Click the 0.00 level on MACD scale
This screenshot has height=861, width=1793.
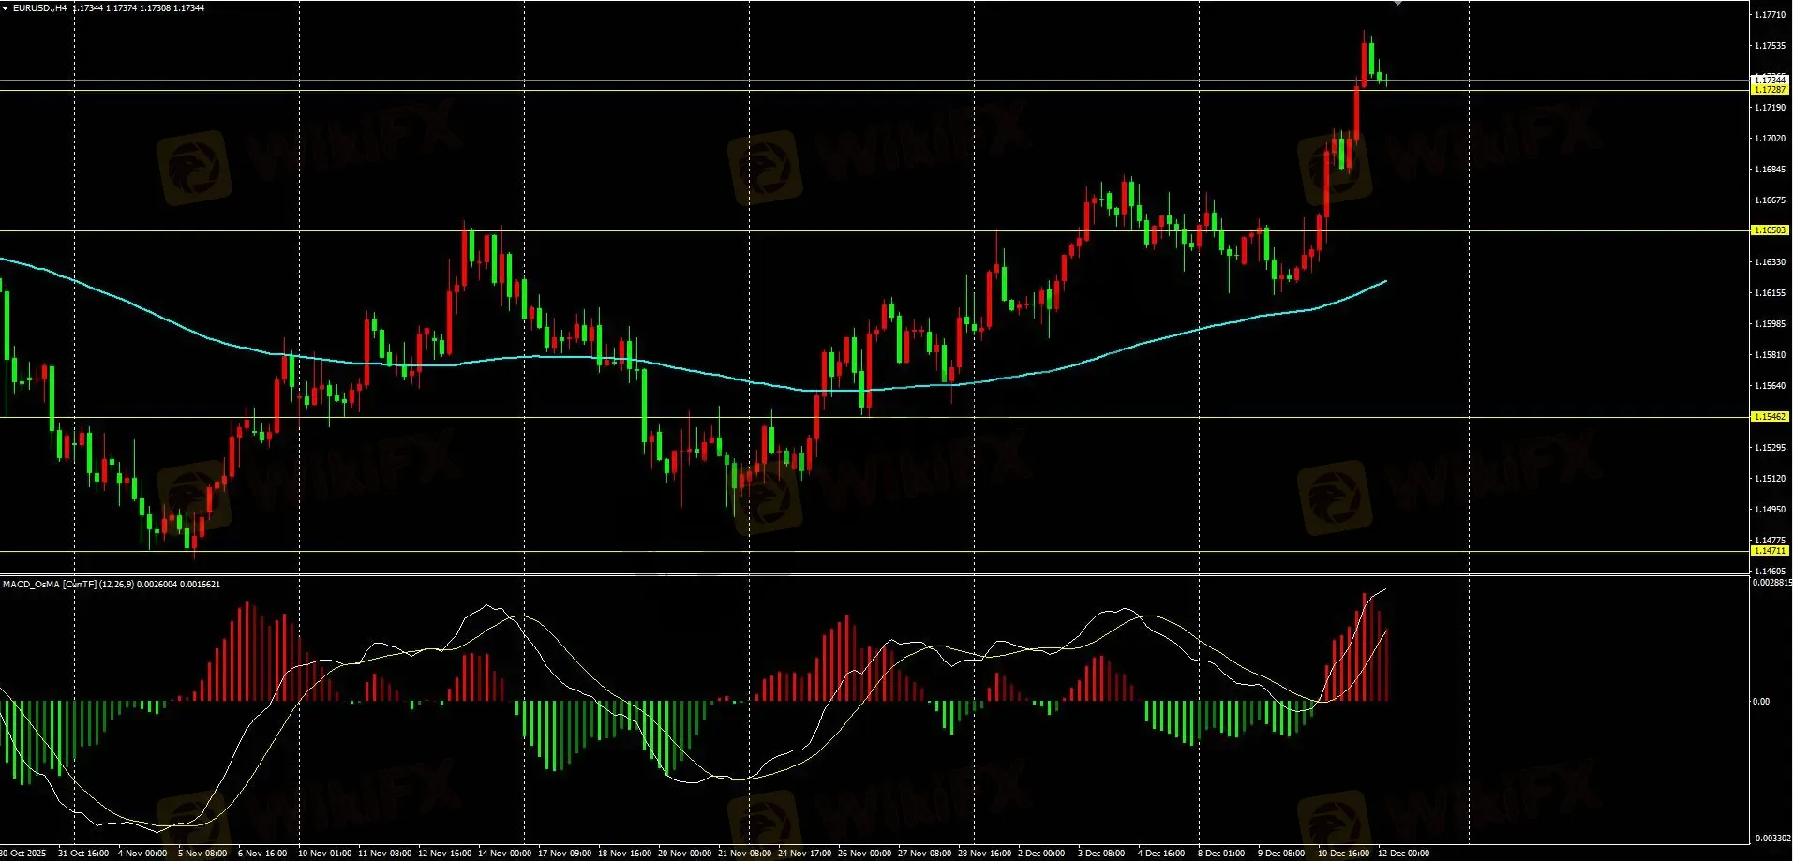1762,702
